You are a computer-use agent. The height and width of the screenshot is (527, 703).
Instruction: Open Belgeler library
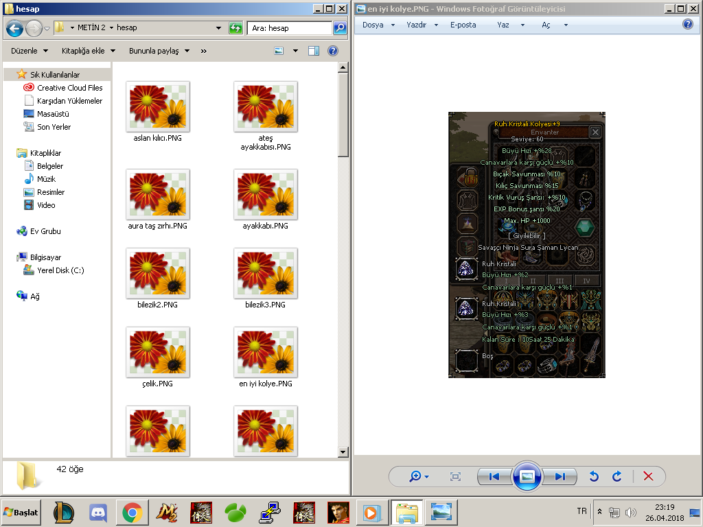click(49, 165)
